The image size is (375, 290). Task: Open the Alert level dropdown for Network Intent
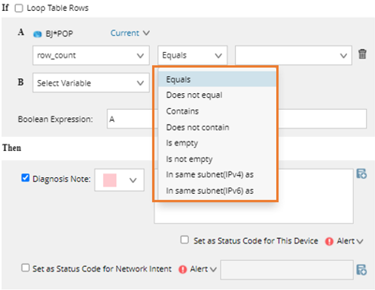pyautogui.click(x=203, y=269)
